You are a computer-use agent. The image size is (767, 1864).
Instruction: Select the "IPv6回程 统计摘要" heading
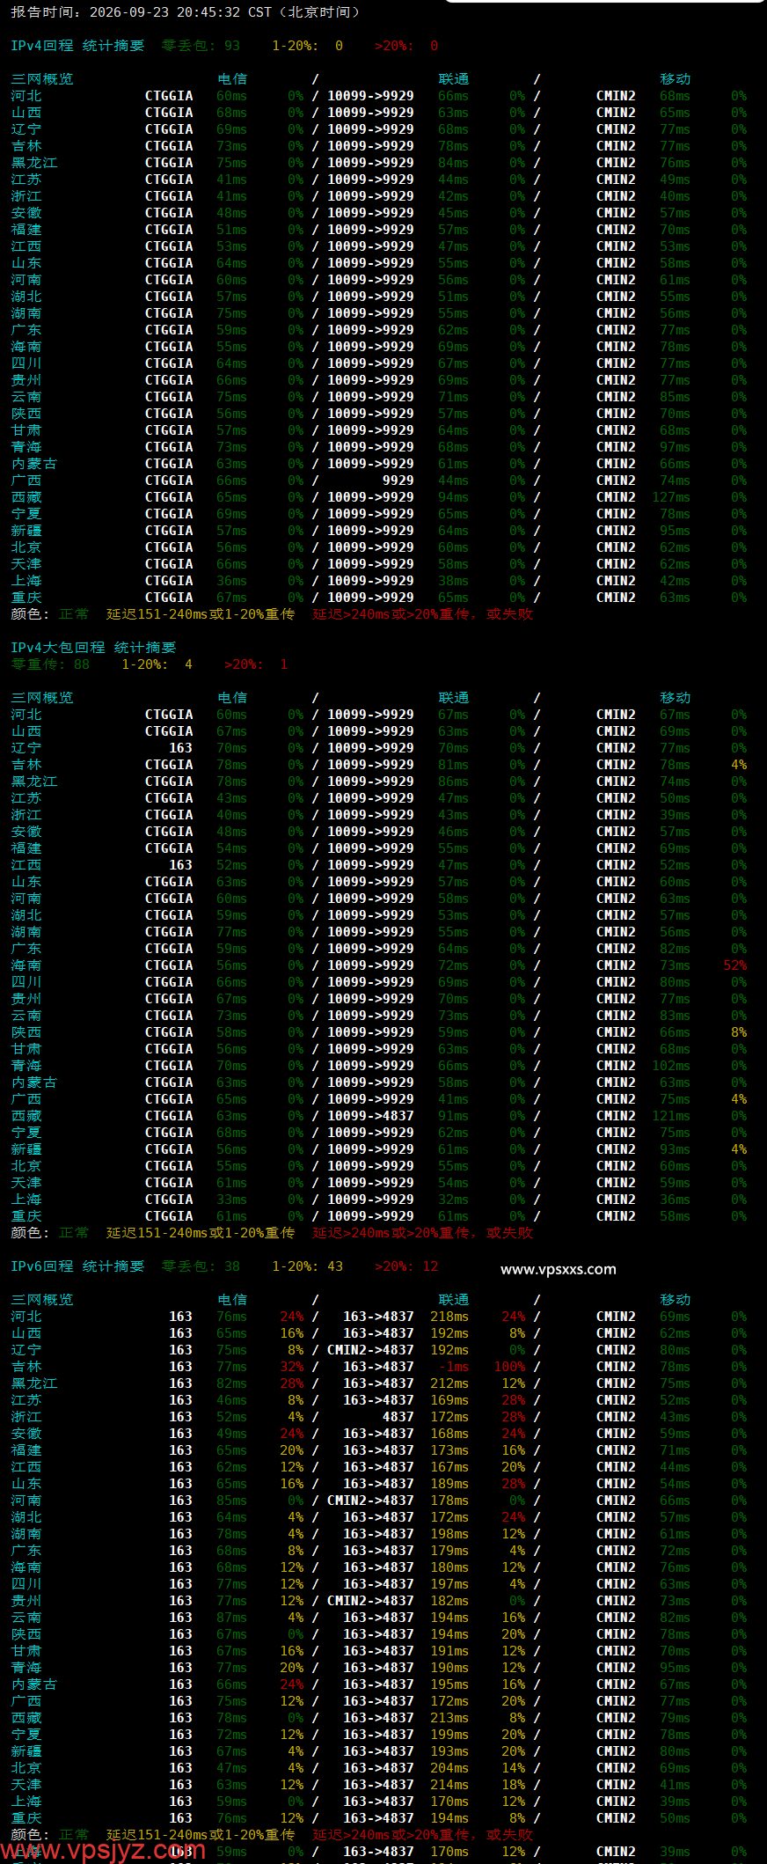coord(77,1266)
